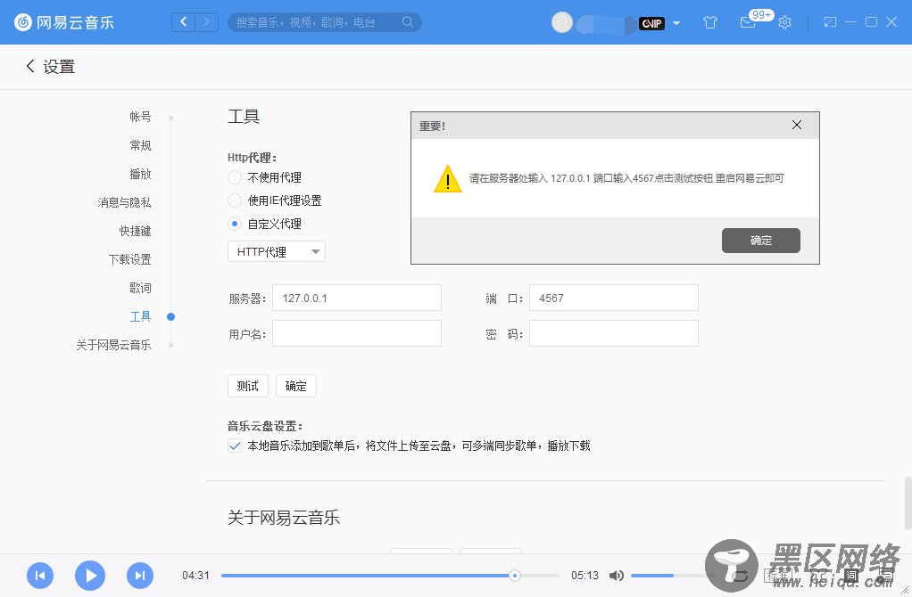Screen dimensions: 912x597
Task: Open the settings gear icon
Action: 785,22
